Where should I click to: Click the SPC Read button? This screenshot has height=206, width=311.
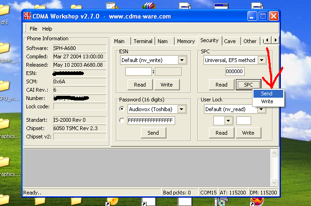(x=222, y=85)
